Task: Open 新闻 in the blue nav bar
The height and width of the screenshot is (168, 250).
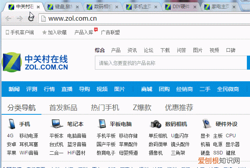Action: pos(14,89)
